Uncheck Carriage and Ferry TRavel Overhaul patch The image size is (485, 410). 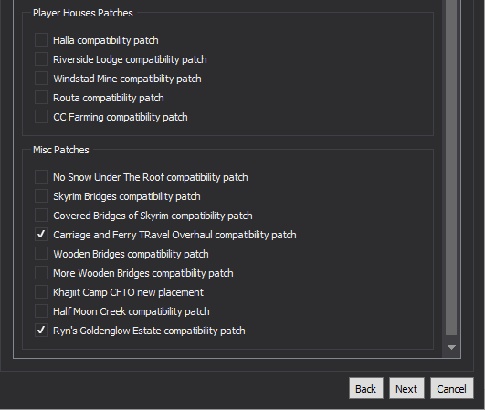pos(41,235)
